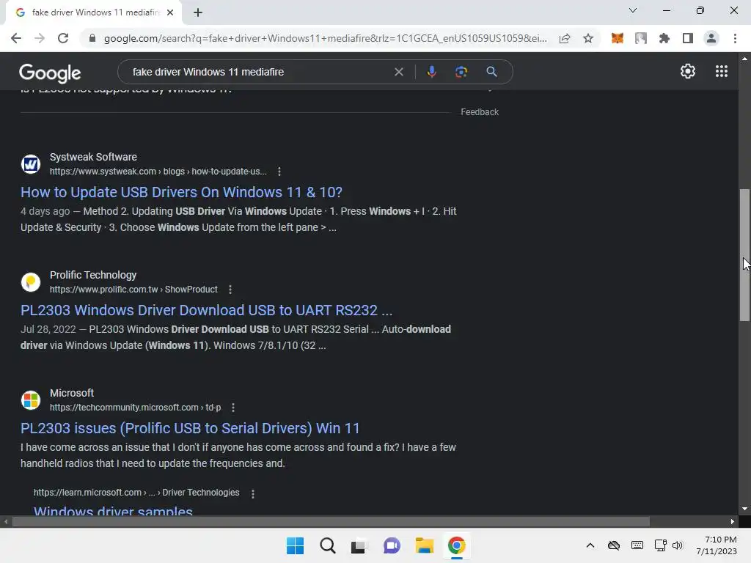Select the 'fake driver Windows 11' tab
The image size is (751, 563).
tap(96, 12)
